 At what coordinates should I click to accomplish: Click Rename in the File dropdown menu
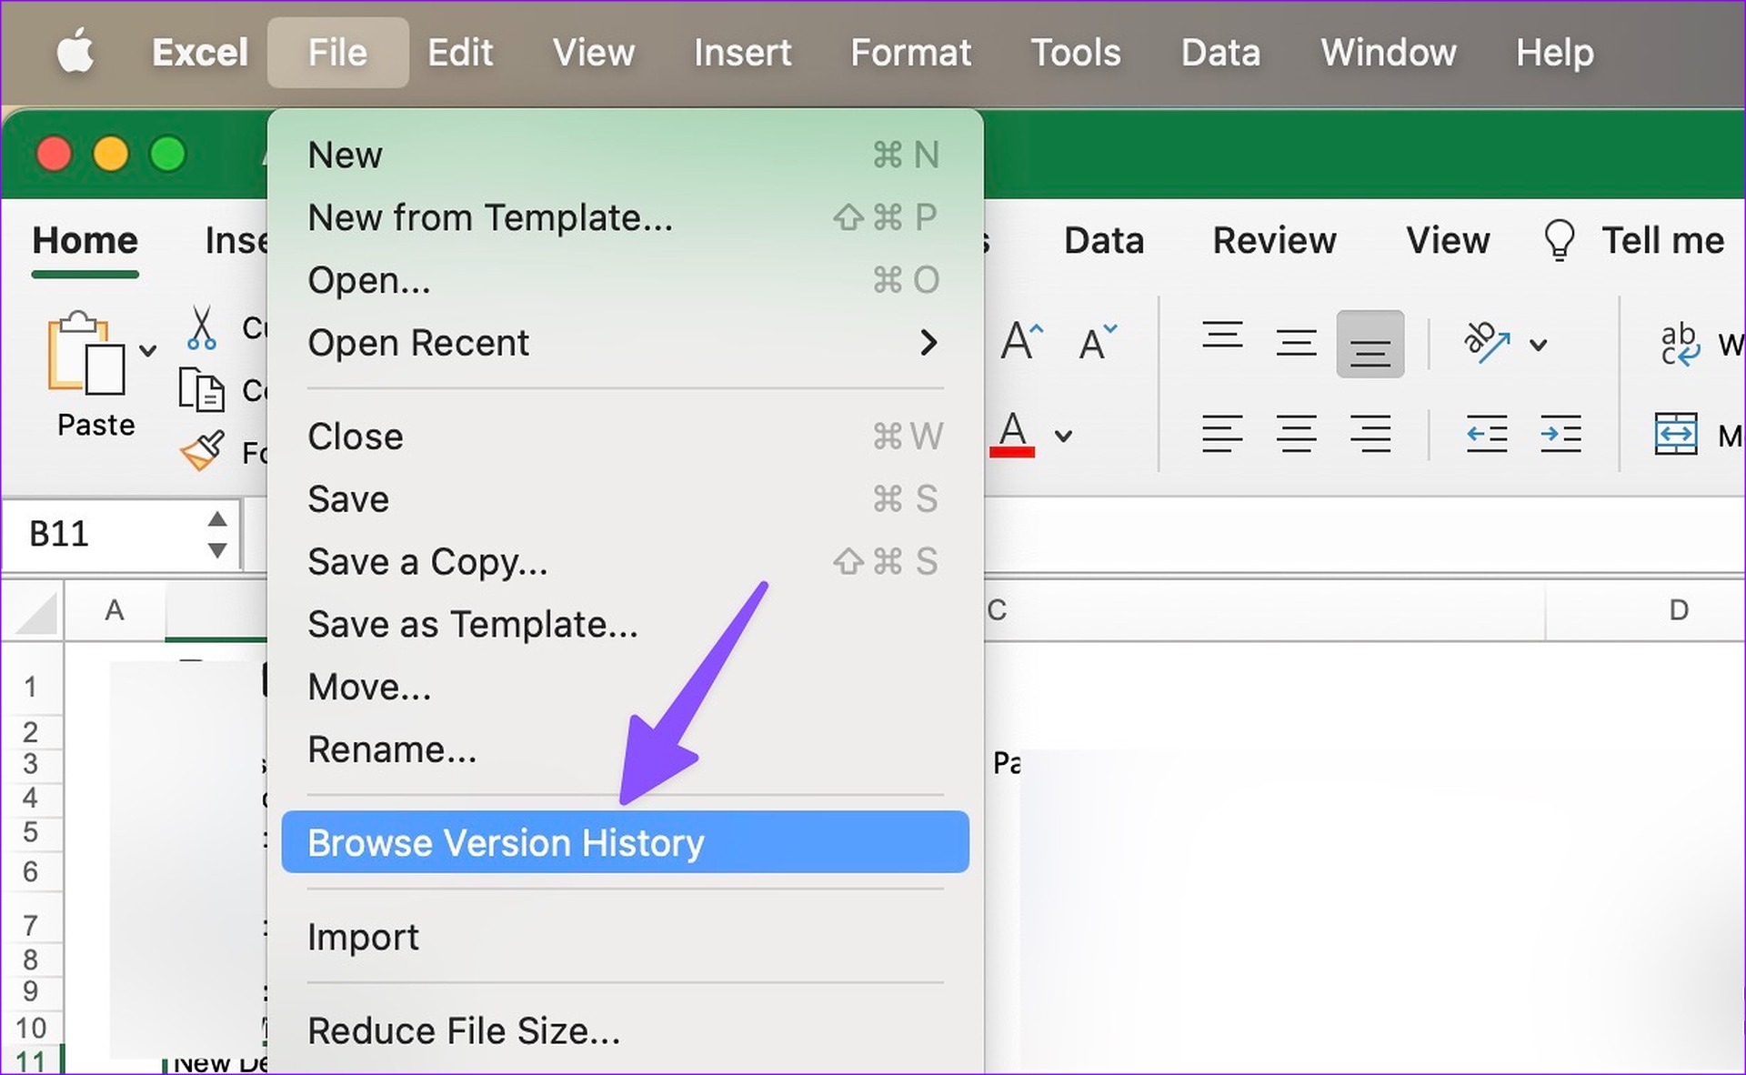pos(392,749)
